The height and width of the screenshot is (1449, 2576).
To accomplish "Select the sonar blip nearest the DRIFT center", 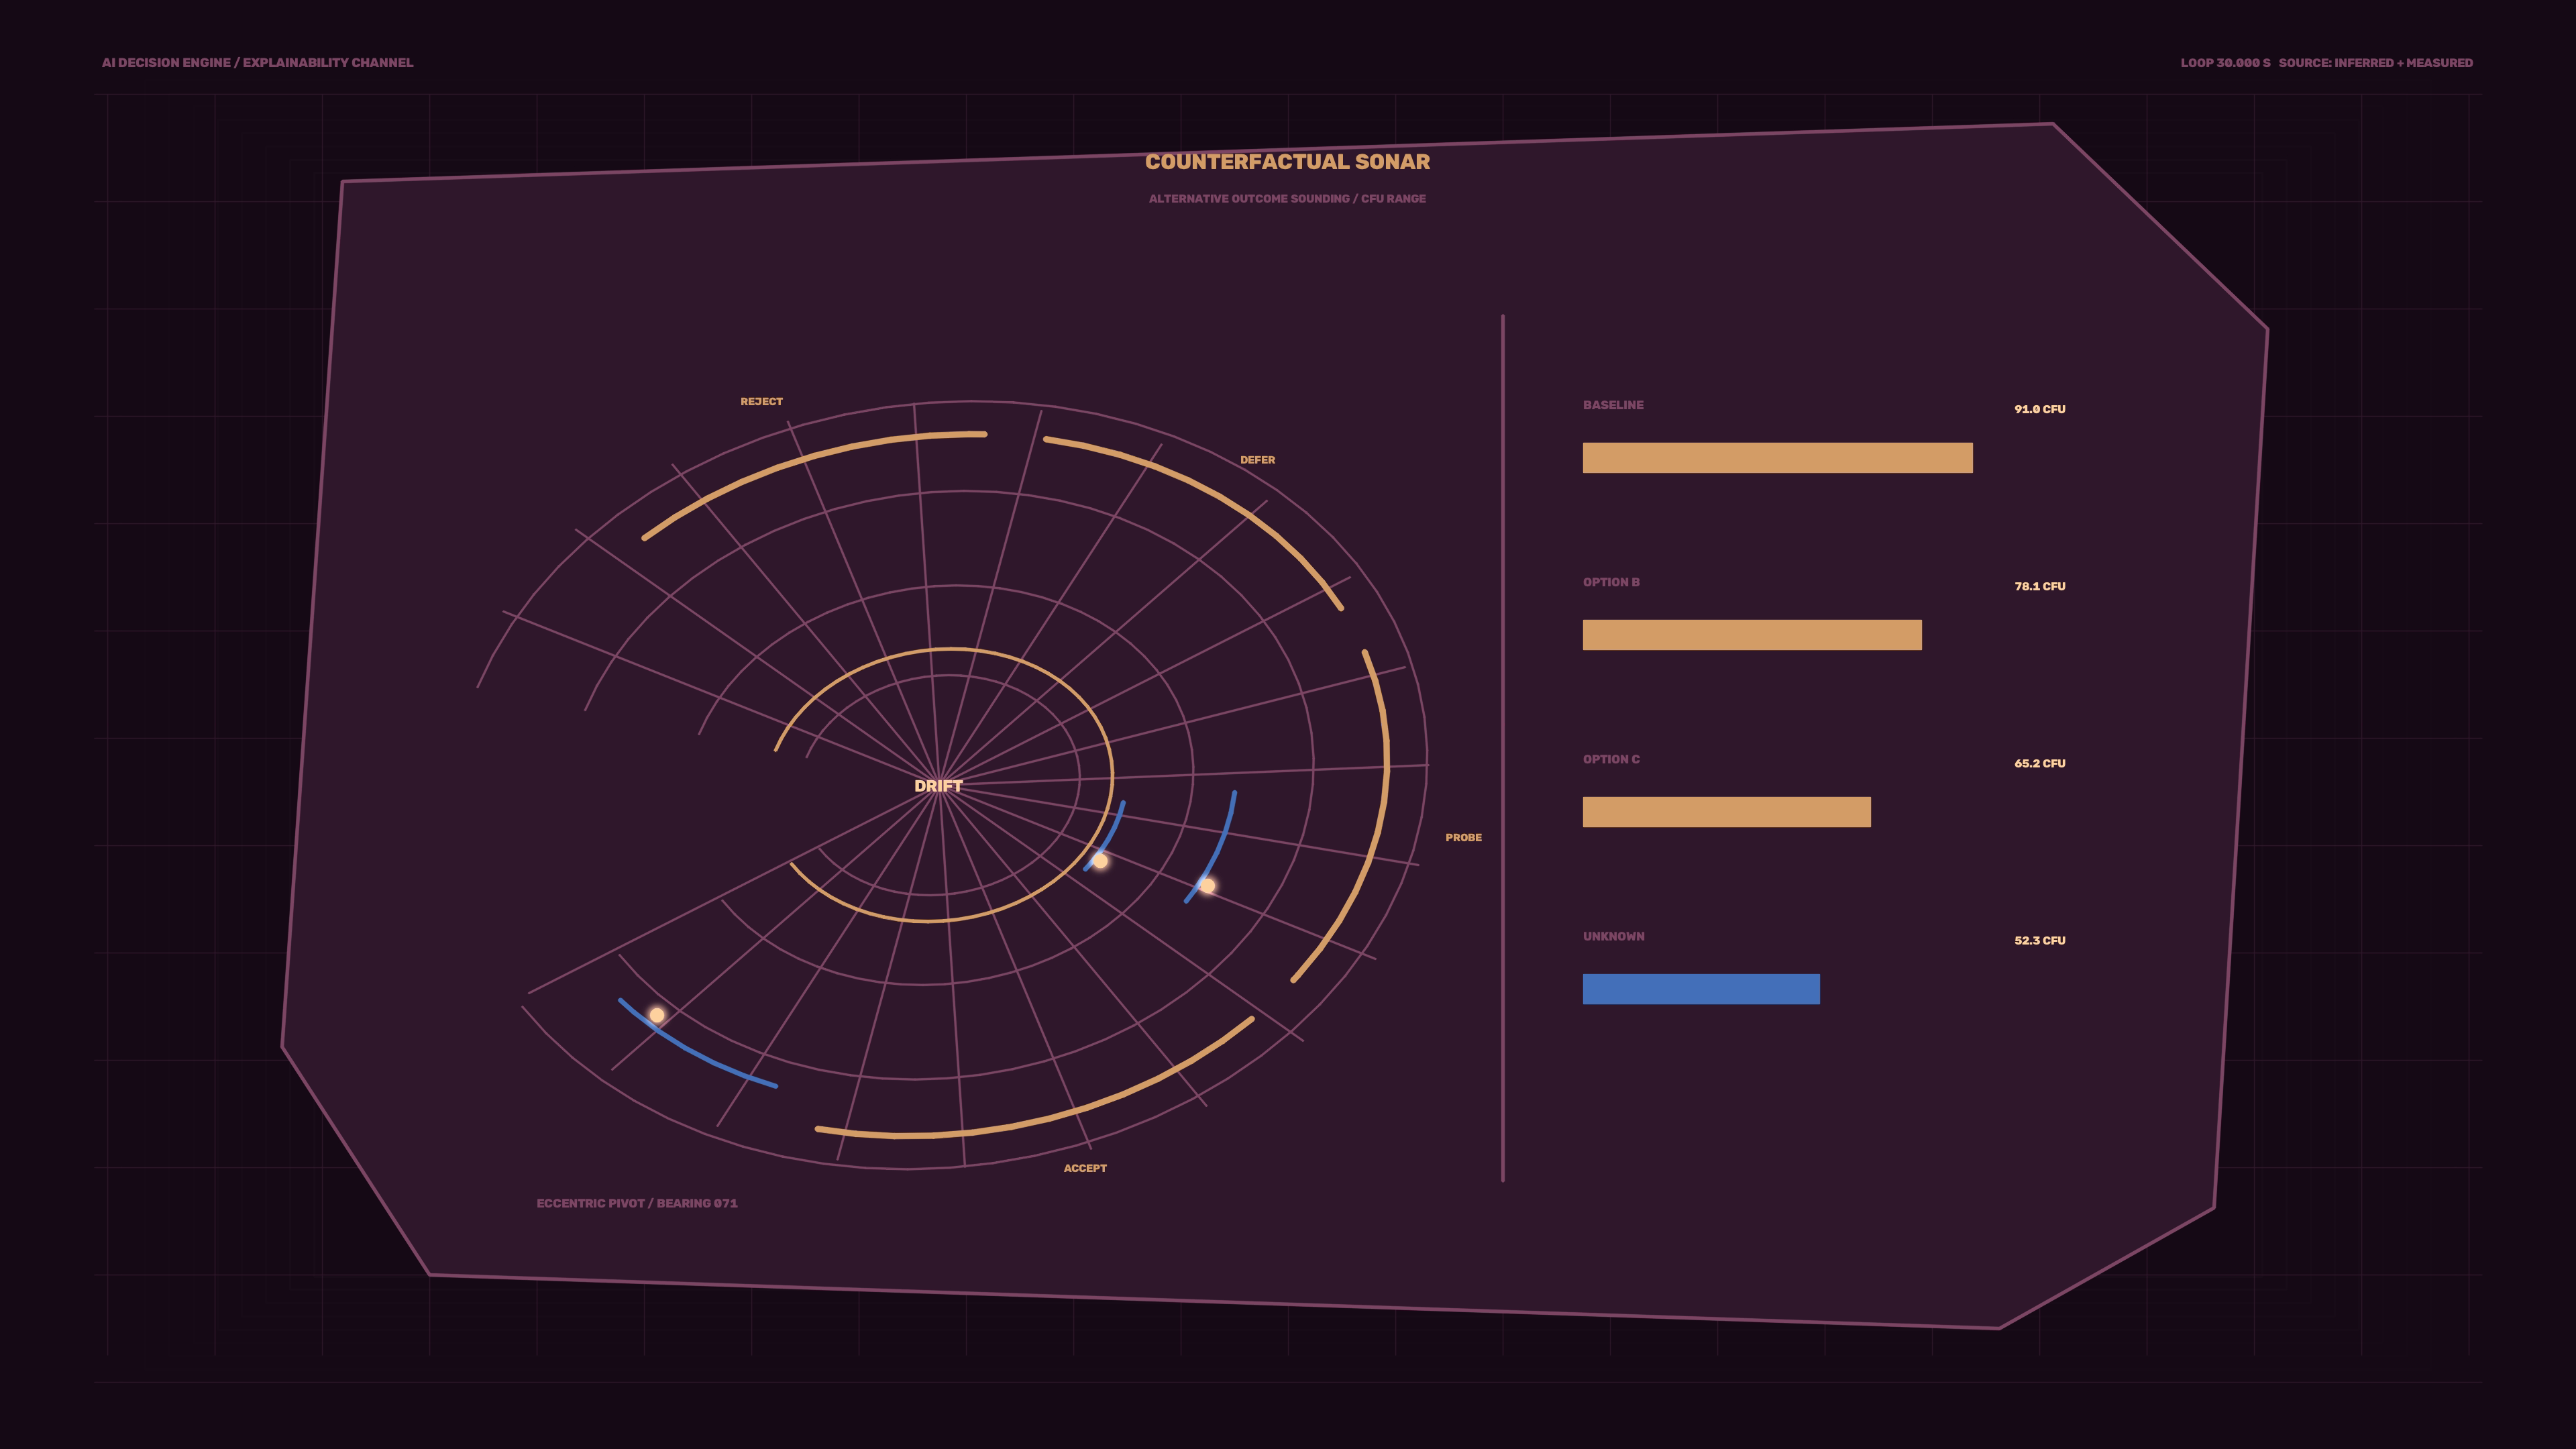I will (1100, 861).
